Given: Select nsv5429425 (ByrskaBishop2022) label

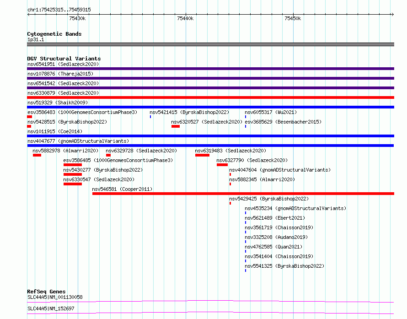Looking at the screenshot, I should coord(269,199).
